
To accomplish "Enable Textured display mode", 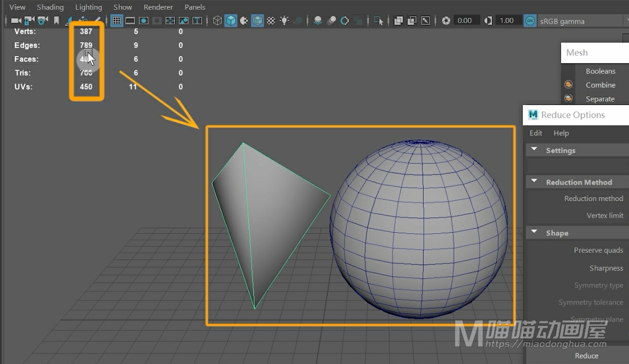I will click(271, 21).
